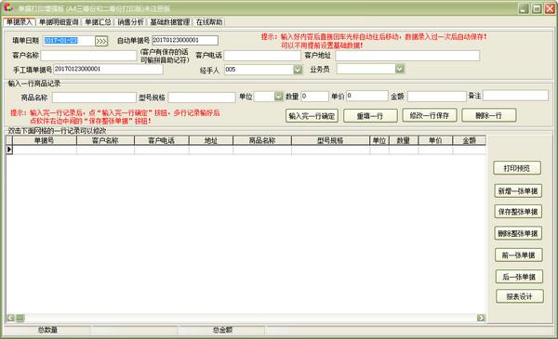Click the 商品名称 input field
This screenshot has height=339, width=558.
tap(94, 98)
